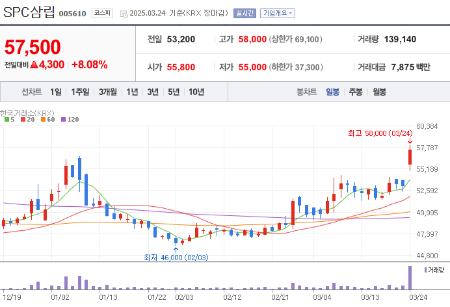Switch to 월봉 monthly candlesticks
This screenshot has width=450, height=307.
coord(379,92)
